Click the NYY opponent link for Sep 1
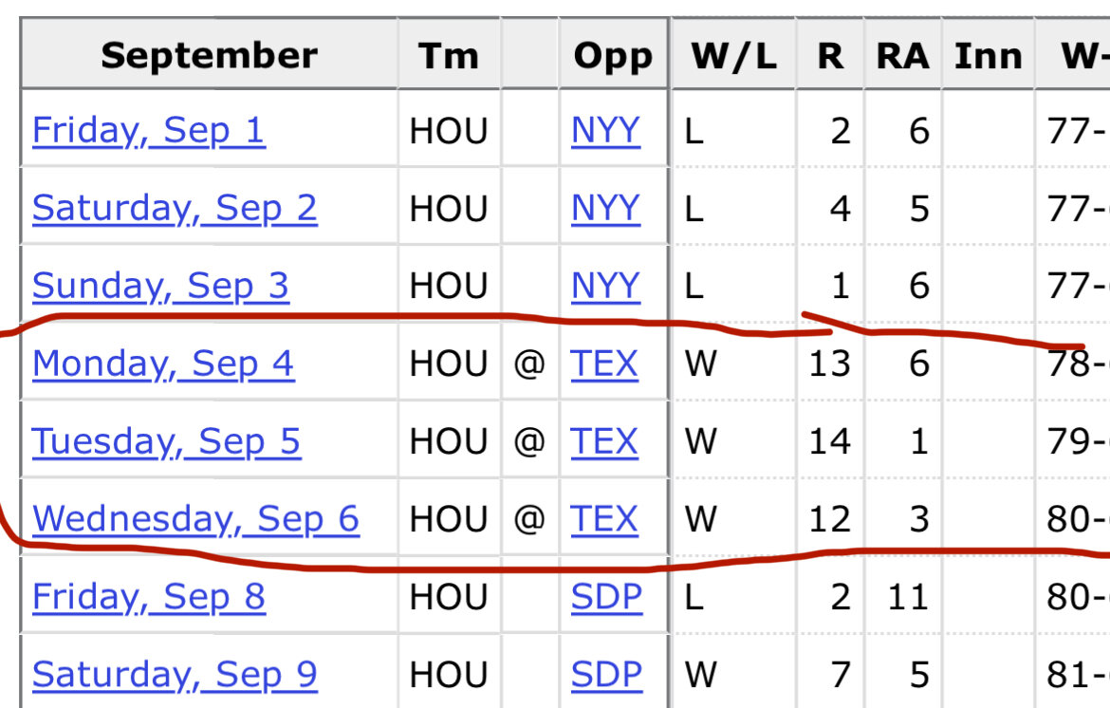The image size is (1110, 708). pyautogui.click(x=606, y=131)
